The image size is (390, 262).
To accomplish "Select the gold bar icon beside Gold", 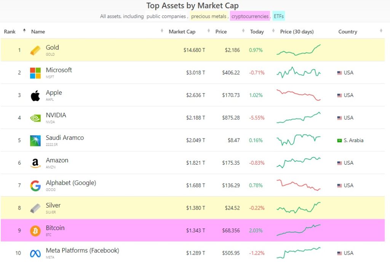I will click(35, 50).
